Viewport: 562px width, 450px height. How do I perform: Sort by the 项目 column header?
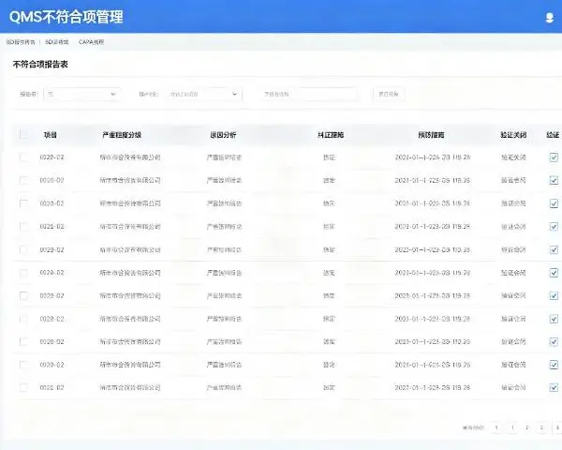click(51, 135)
